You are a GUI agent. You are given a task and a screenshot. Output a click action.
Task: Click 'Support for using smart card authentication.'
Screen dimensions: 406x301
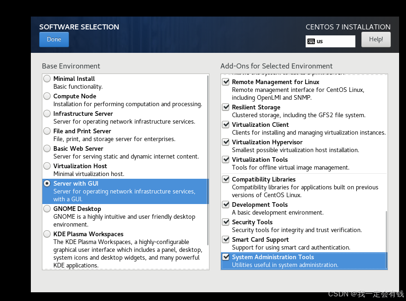click(291, 248)
